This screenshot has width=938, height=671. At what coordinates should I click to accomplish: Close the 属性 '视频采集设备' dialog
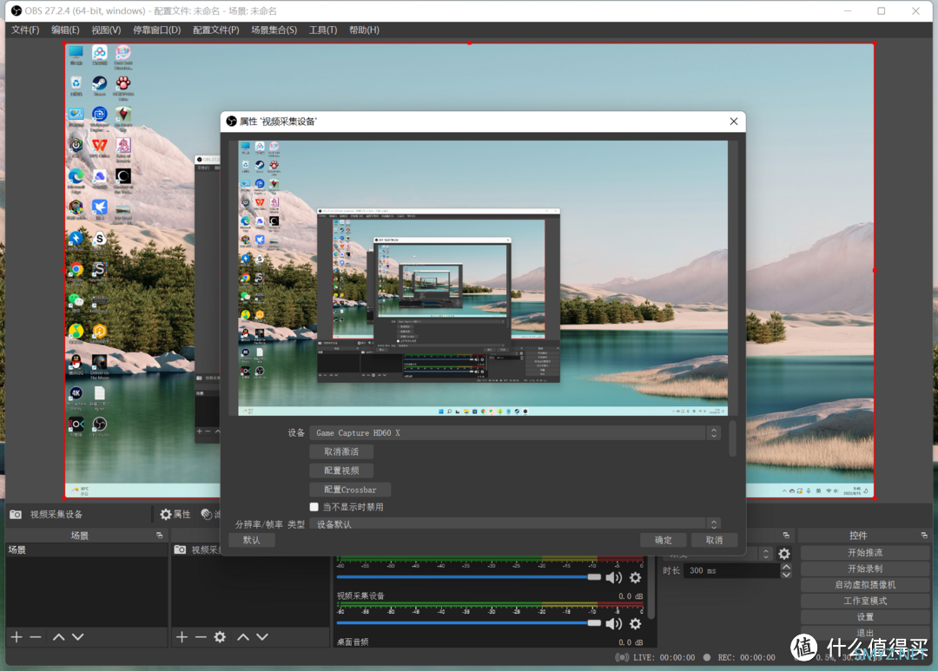tap(733, 122)
